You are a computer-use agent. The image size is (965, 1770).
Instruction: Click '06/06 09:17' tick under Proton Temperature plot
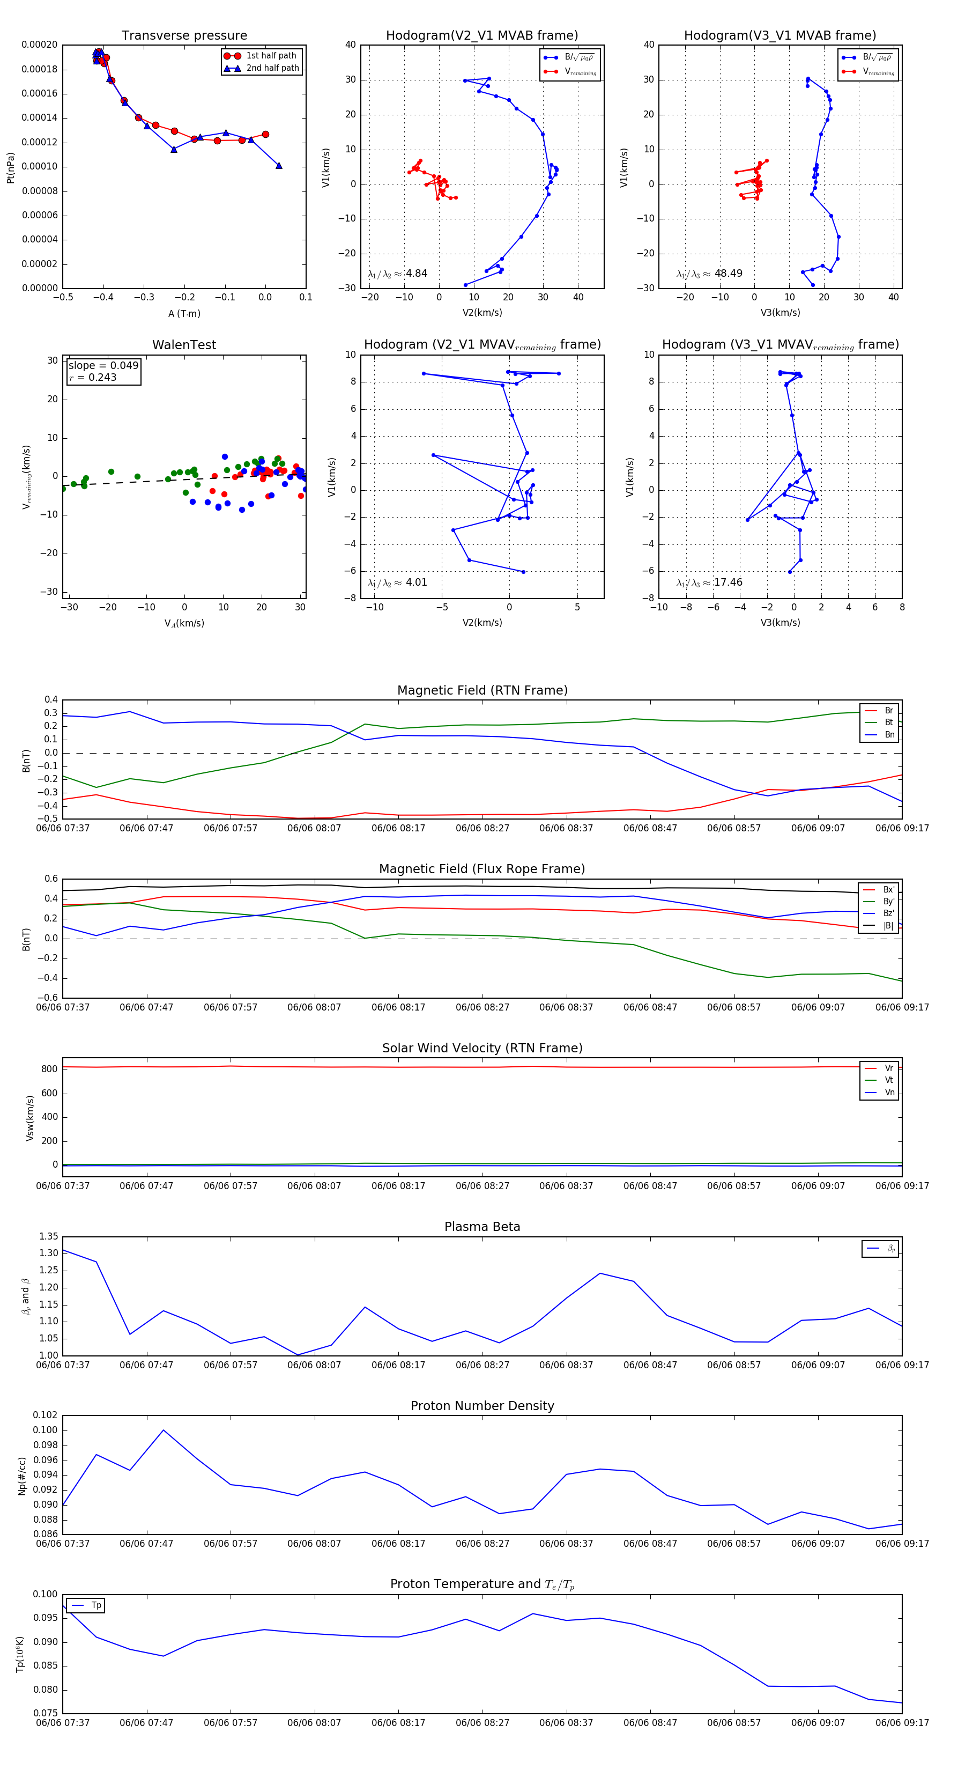(902, 1723)
